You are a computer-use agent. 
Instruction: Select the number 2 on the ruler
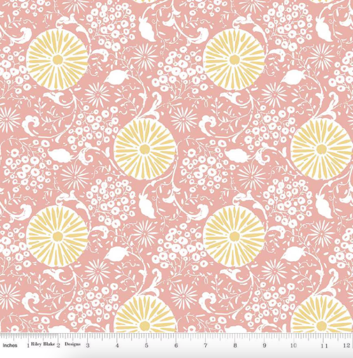coord(58,345)
